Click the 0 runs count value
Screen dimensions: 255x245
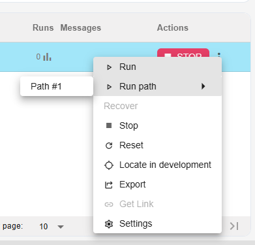pos(38,57)
